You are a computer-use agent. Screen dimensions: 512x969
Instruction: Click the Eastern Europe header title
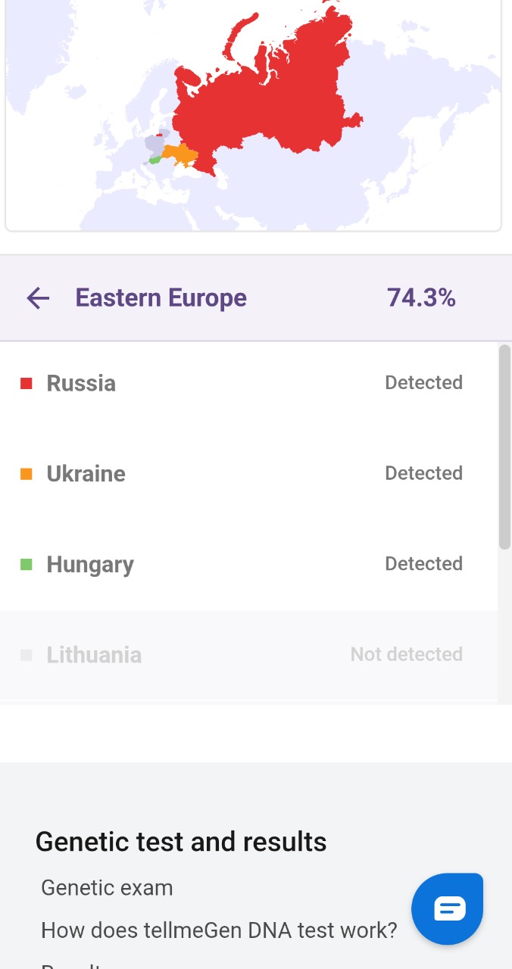(x=161, y=298)
